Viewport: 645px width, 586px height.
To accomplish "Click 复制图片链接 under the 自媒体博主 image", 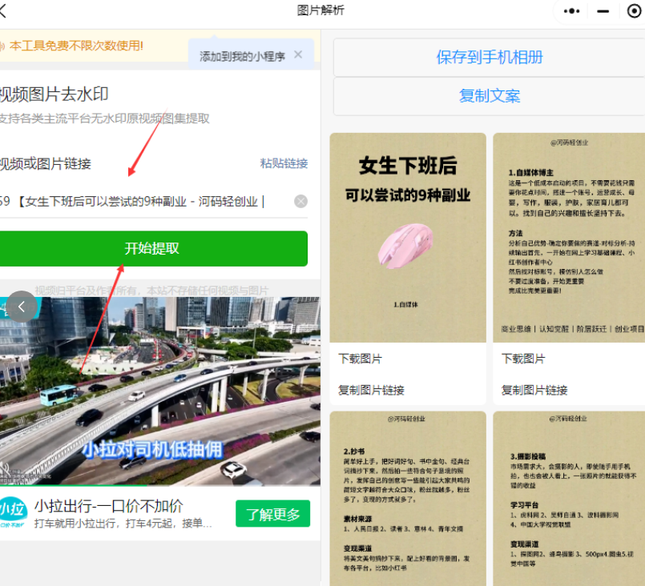I will [x=534, y=391].
